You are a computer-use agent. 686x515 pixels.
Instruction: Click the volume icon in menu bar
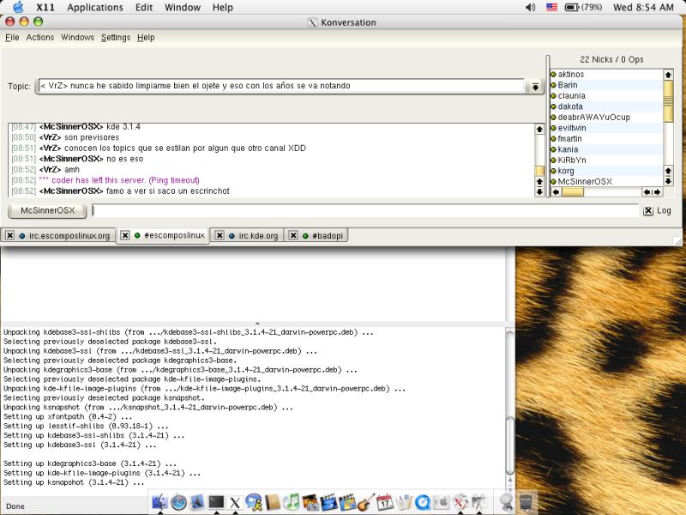pyautogui.click(x=530, y=8)
